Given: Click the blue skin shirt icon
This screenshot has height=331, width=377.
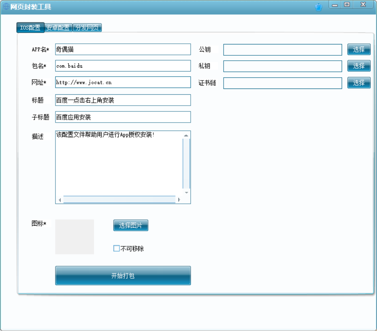Looking at the screenshot, I should [318, 7].
